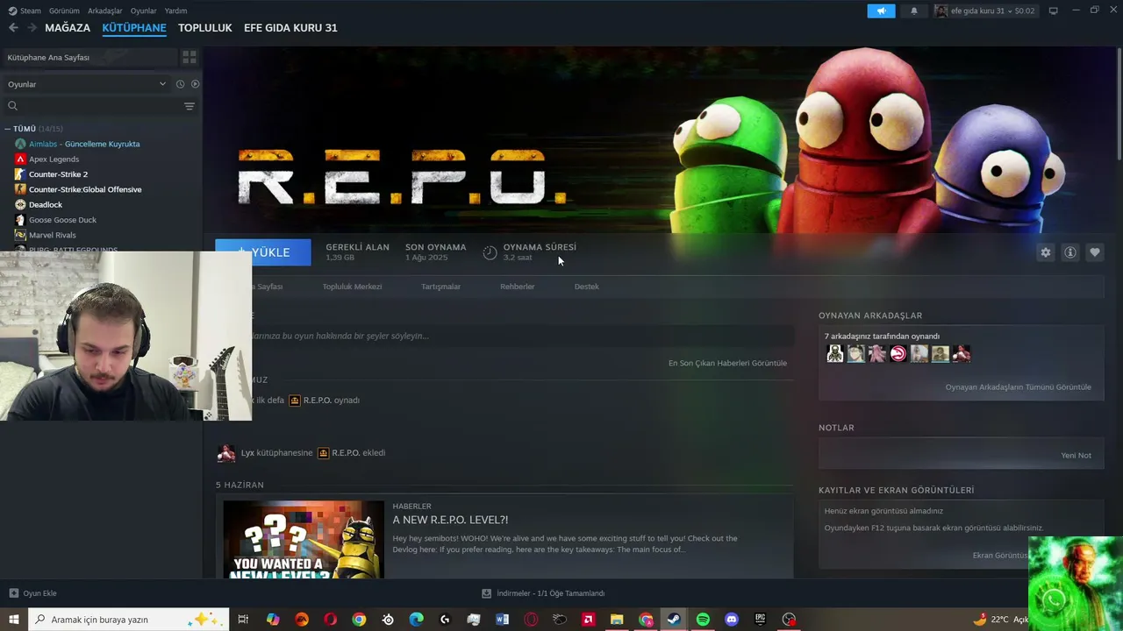Switch library to grid collections view
The height and width of the screenshot is (631, 1123).
[189, 57]
